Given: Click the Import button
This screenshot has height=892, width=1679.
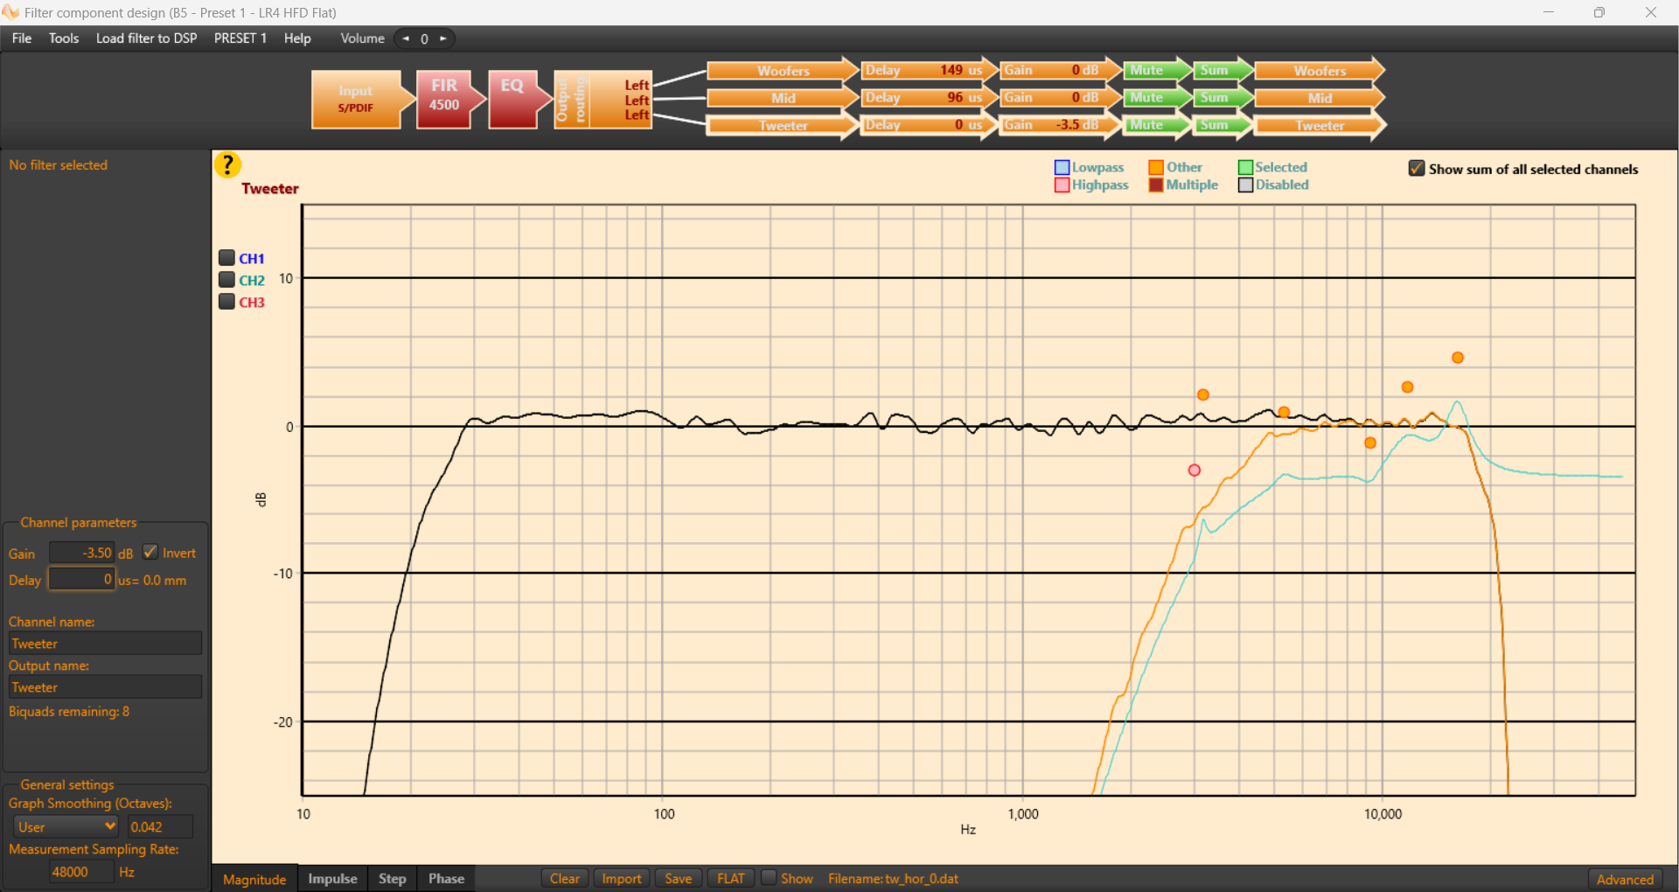Looking at the screenshot, I should tap(622, 878).
